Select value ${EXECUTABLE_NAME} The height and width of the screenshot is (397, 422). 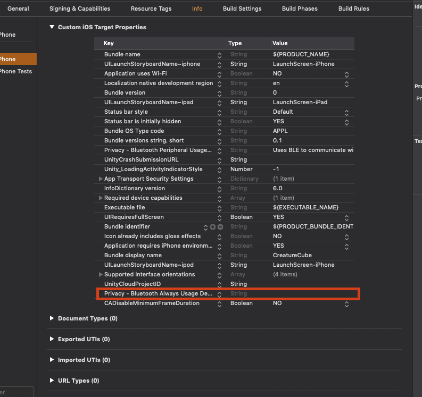click(x=306, y=207)
